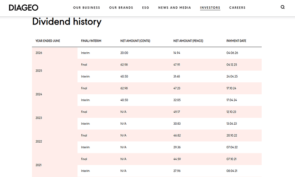Select the Interim label in the 2026 row
Viewport: 295px width, 177px height.
point(85,53)
